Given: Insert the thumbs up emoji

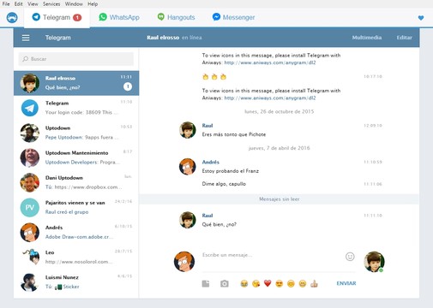Looking at the screenshot, I should (x=314, y=283).
